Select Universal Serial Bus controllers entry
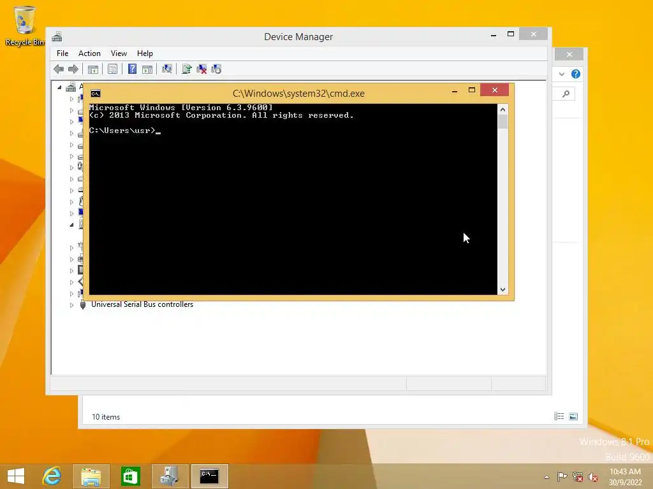Viewport: 653px width, 489px height. point(142,304)
